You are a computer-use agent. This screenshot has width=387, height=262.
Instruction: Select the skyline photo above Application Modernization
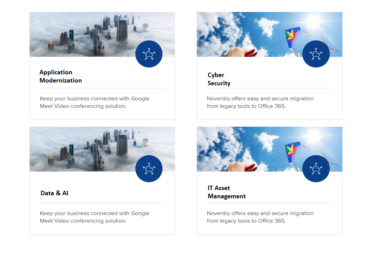[102, 34]
